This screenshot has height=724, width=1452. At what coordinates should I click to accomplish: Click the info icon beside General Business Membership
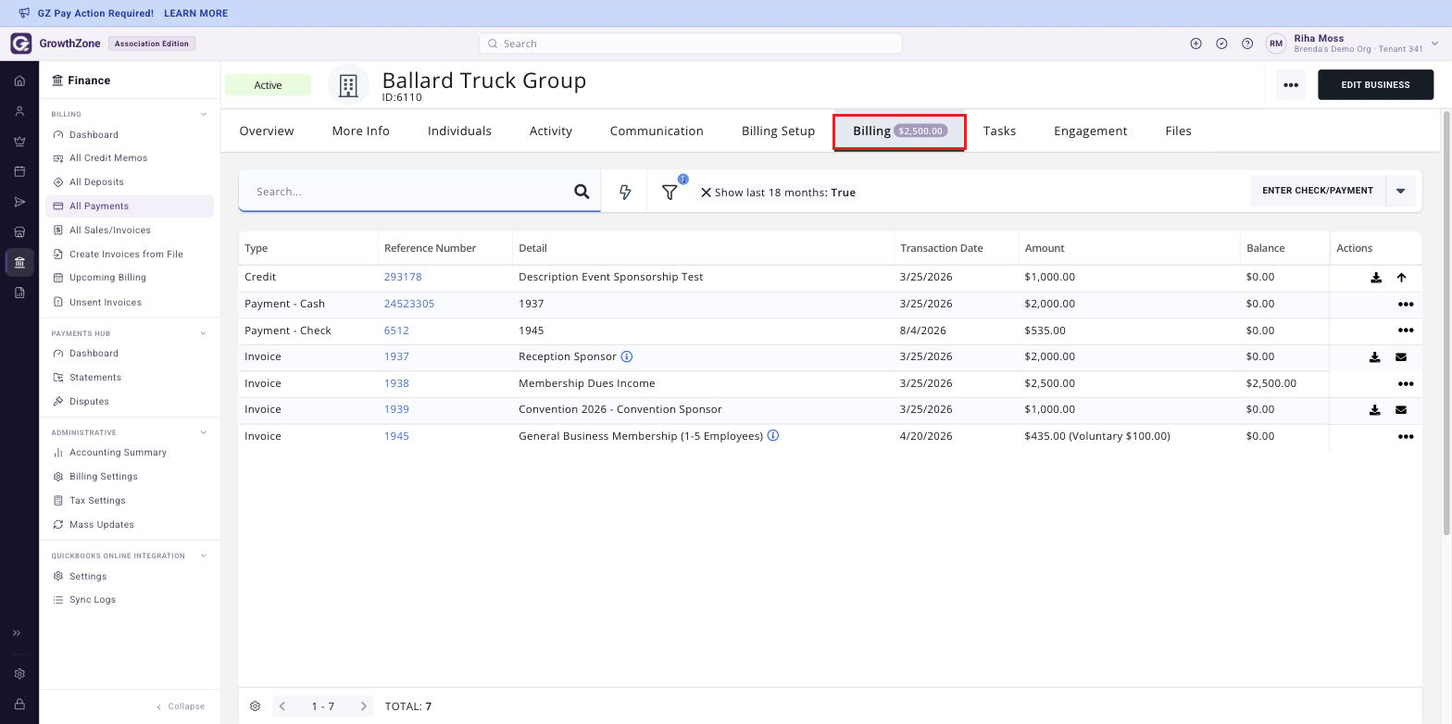tap(773, 436)
